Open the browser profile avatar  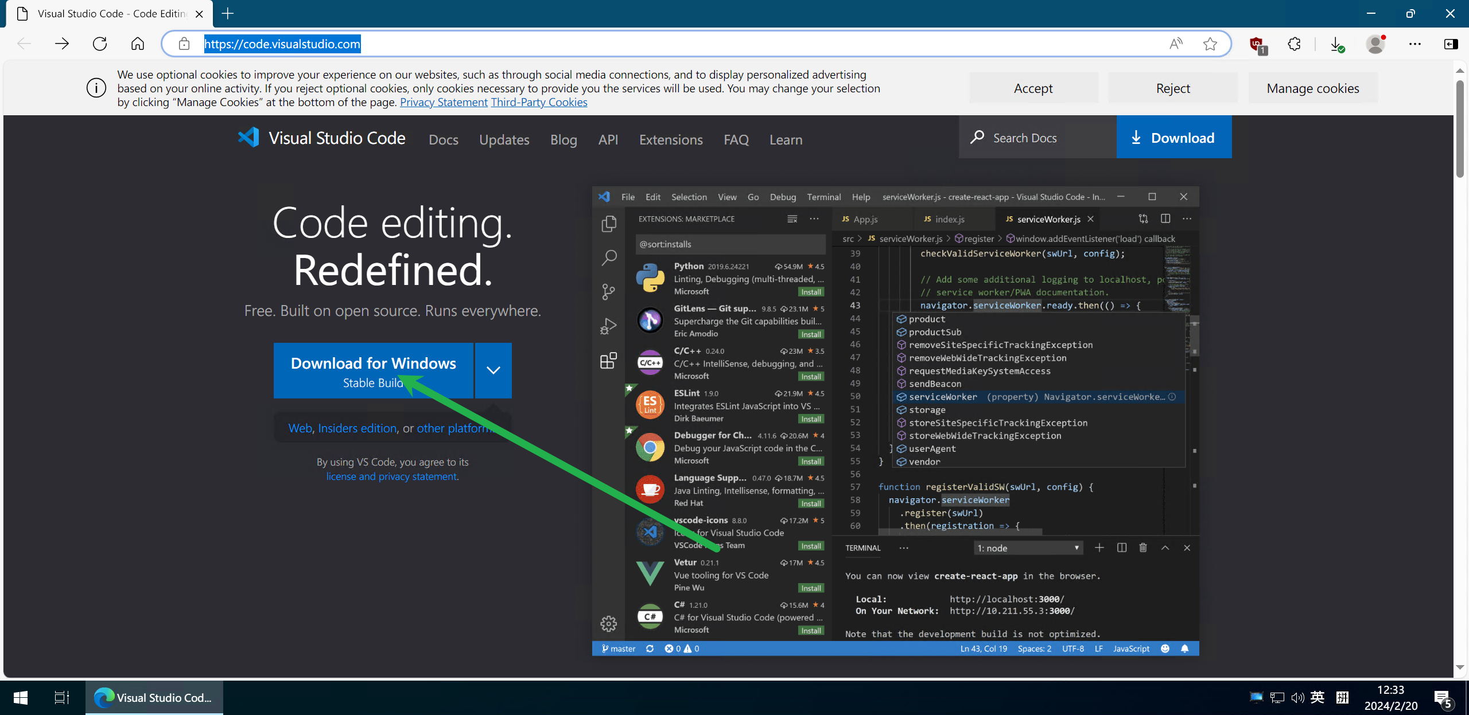(x=1375, y=44)
